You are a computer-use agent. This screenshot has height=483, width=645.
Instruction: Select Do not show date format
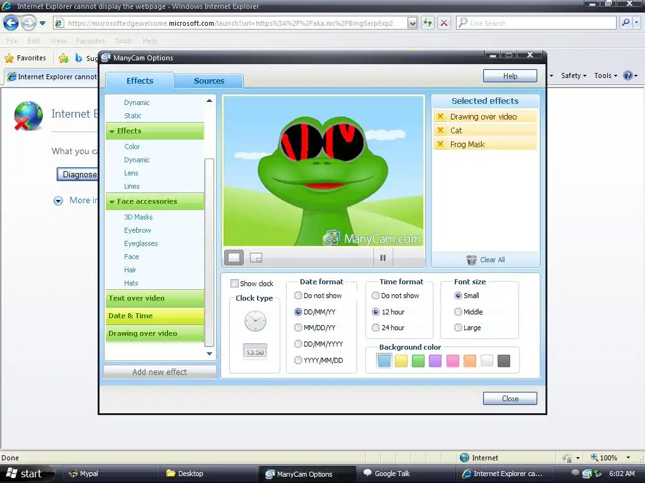click(x=298, y=296)
